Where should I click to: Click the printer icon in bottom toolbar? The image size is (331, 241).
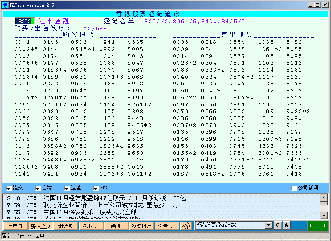point(186,226)
